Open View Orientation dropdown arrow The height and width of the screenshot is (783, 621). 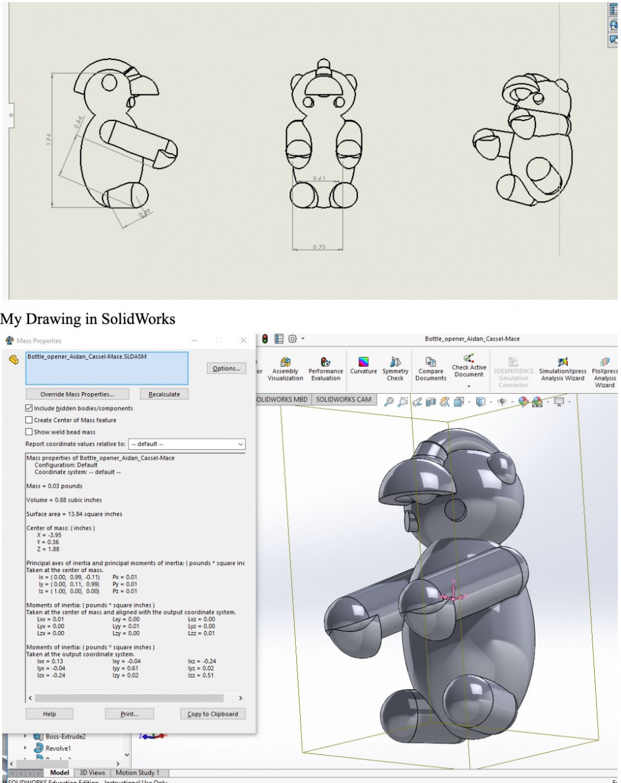[468, 402]
